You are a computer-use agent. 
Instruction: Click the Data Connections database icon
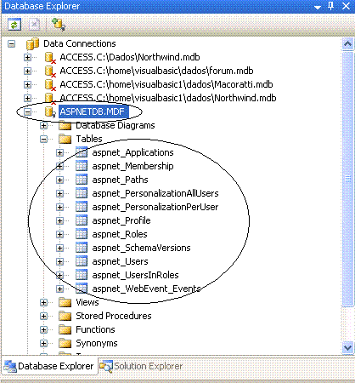pos(32,43)
